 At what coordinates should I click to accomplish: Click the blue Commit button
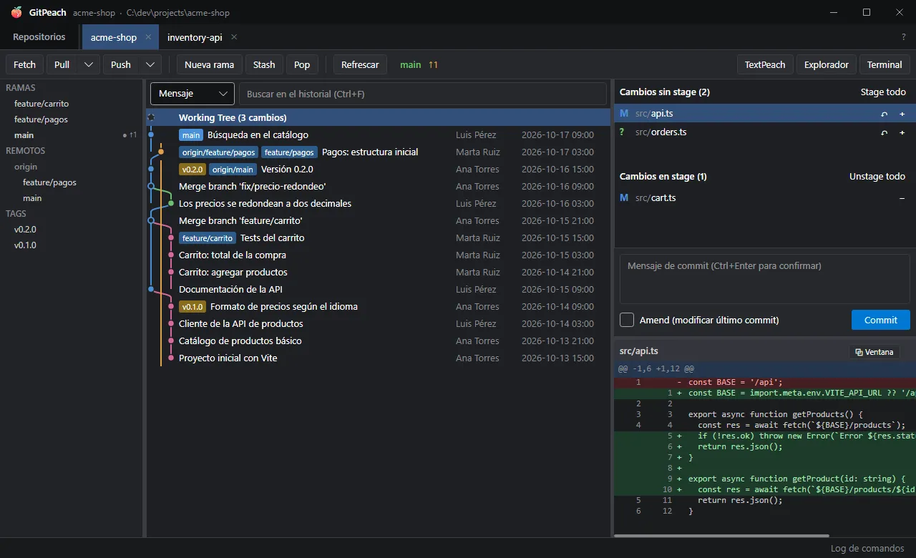pyautogui.click(x=881, y=320)
